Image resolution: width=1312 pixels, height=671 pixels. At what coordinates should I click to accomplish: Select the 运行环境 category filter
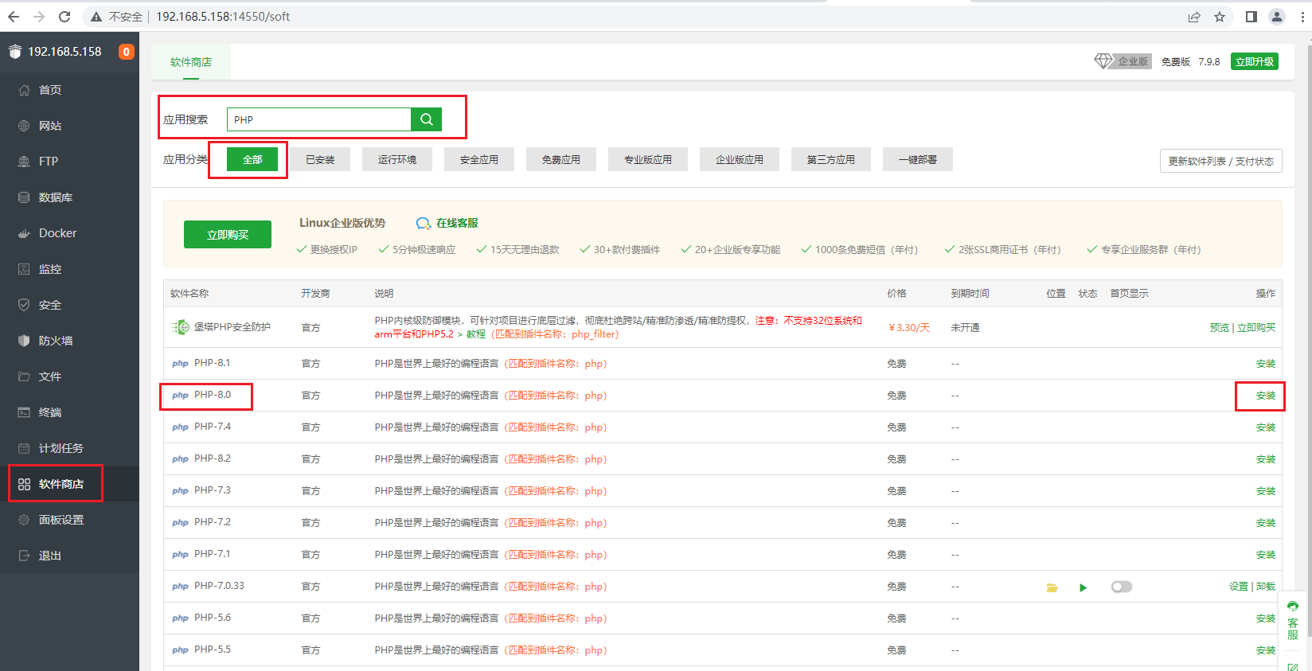[x=397, y=159]
